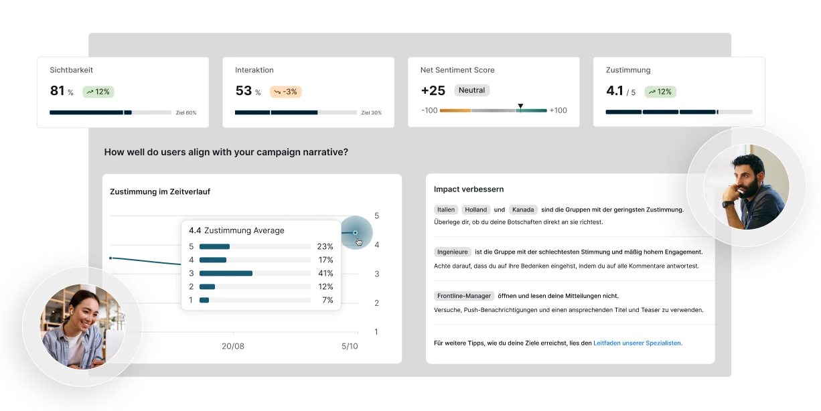Click the triangle marker above the sentiment scale

[x=520, y=105]
